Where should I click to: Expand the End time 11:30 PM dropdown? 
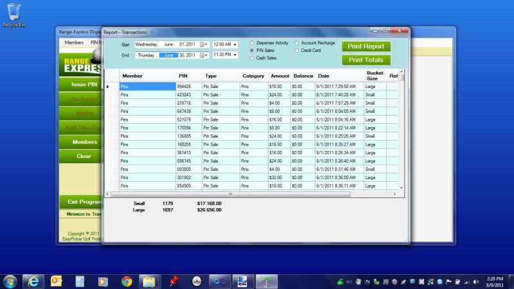pos(235,55)
